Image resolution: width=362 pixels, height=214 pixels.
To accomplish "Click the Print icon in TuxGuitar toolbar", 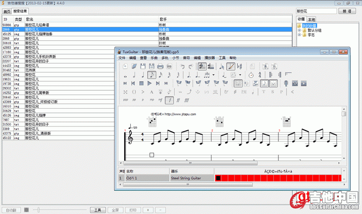I will pos(160,66).
